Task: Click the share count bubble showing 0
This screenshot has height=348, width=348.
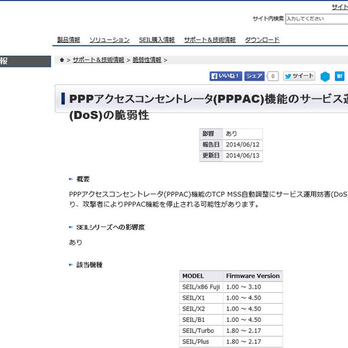Action: [273, 76]
